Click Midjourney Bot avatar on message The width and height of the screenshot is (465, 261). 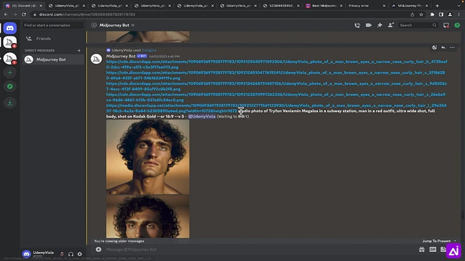pos(96,59)
